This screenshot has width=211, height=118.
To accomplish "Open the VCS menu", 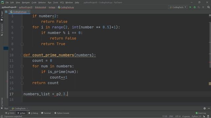I will 62,3.
